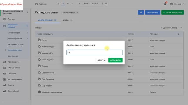Click the Сыр Чеддер product icon

pos(39,85)
